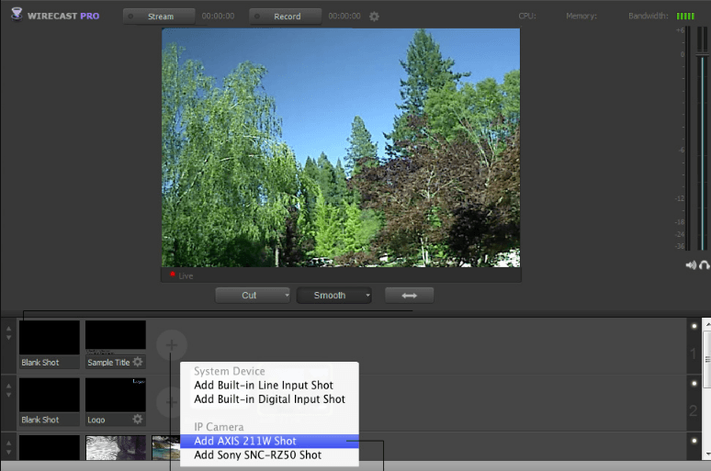Image resolution: width=711 pixels, height=471 pixels.
Task: Click the layers panel vertical scrollbar
Action: point(706,359)
